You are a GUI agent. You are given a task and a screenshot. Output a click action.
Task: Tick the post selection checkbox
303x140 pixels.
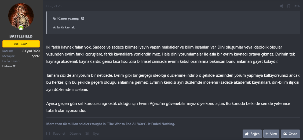click(48, 134)
